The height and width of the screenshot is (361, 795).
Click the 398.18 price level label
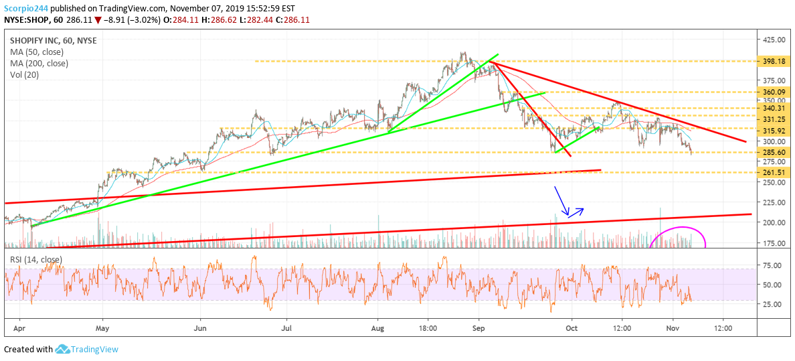[774, 61]
